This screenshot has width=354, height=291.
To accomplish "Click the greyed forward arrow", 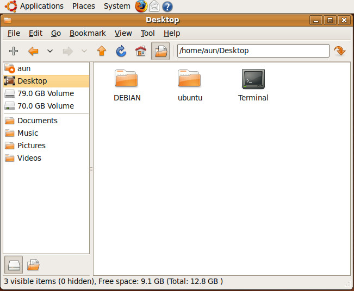I will pos(68,51).
